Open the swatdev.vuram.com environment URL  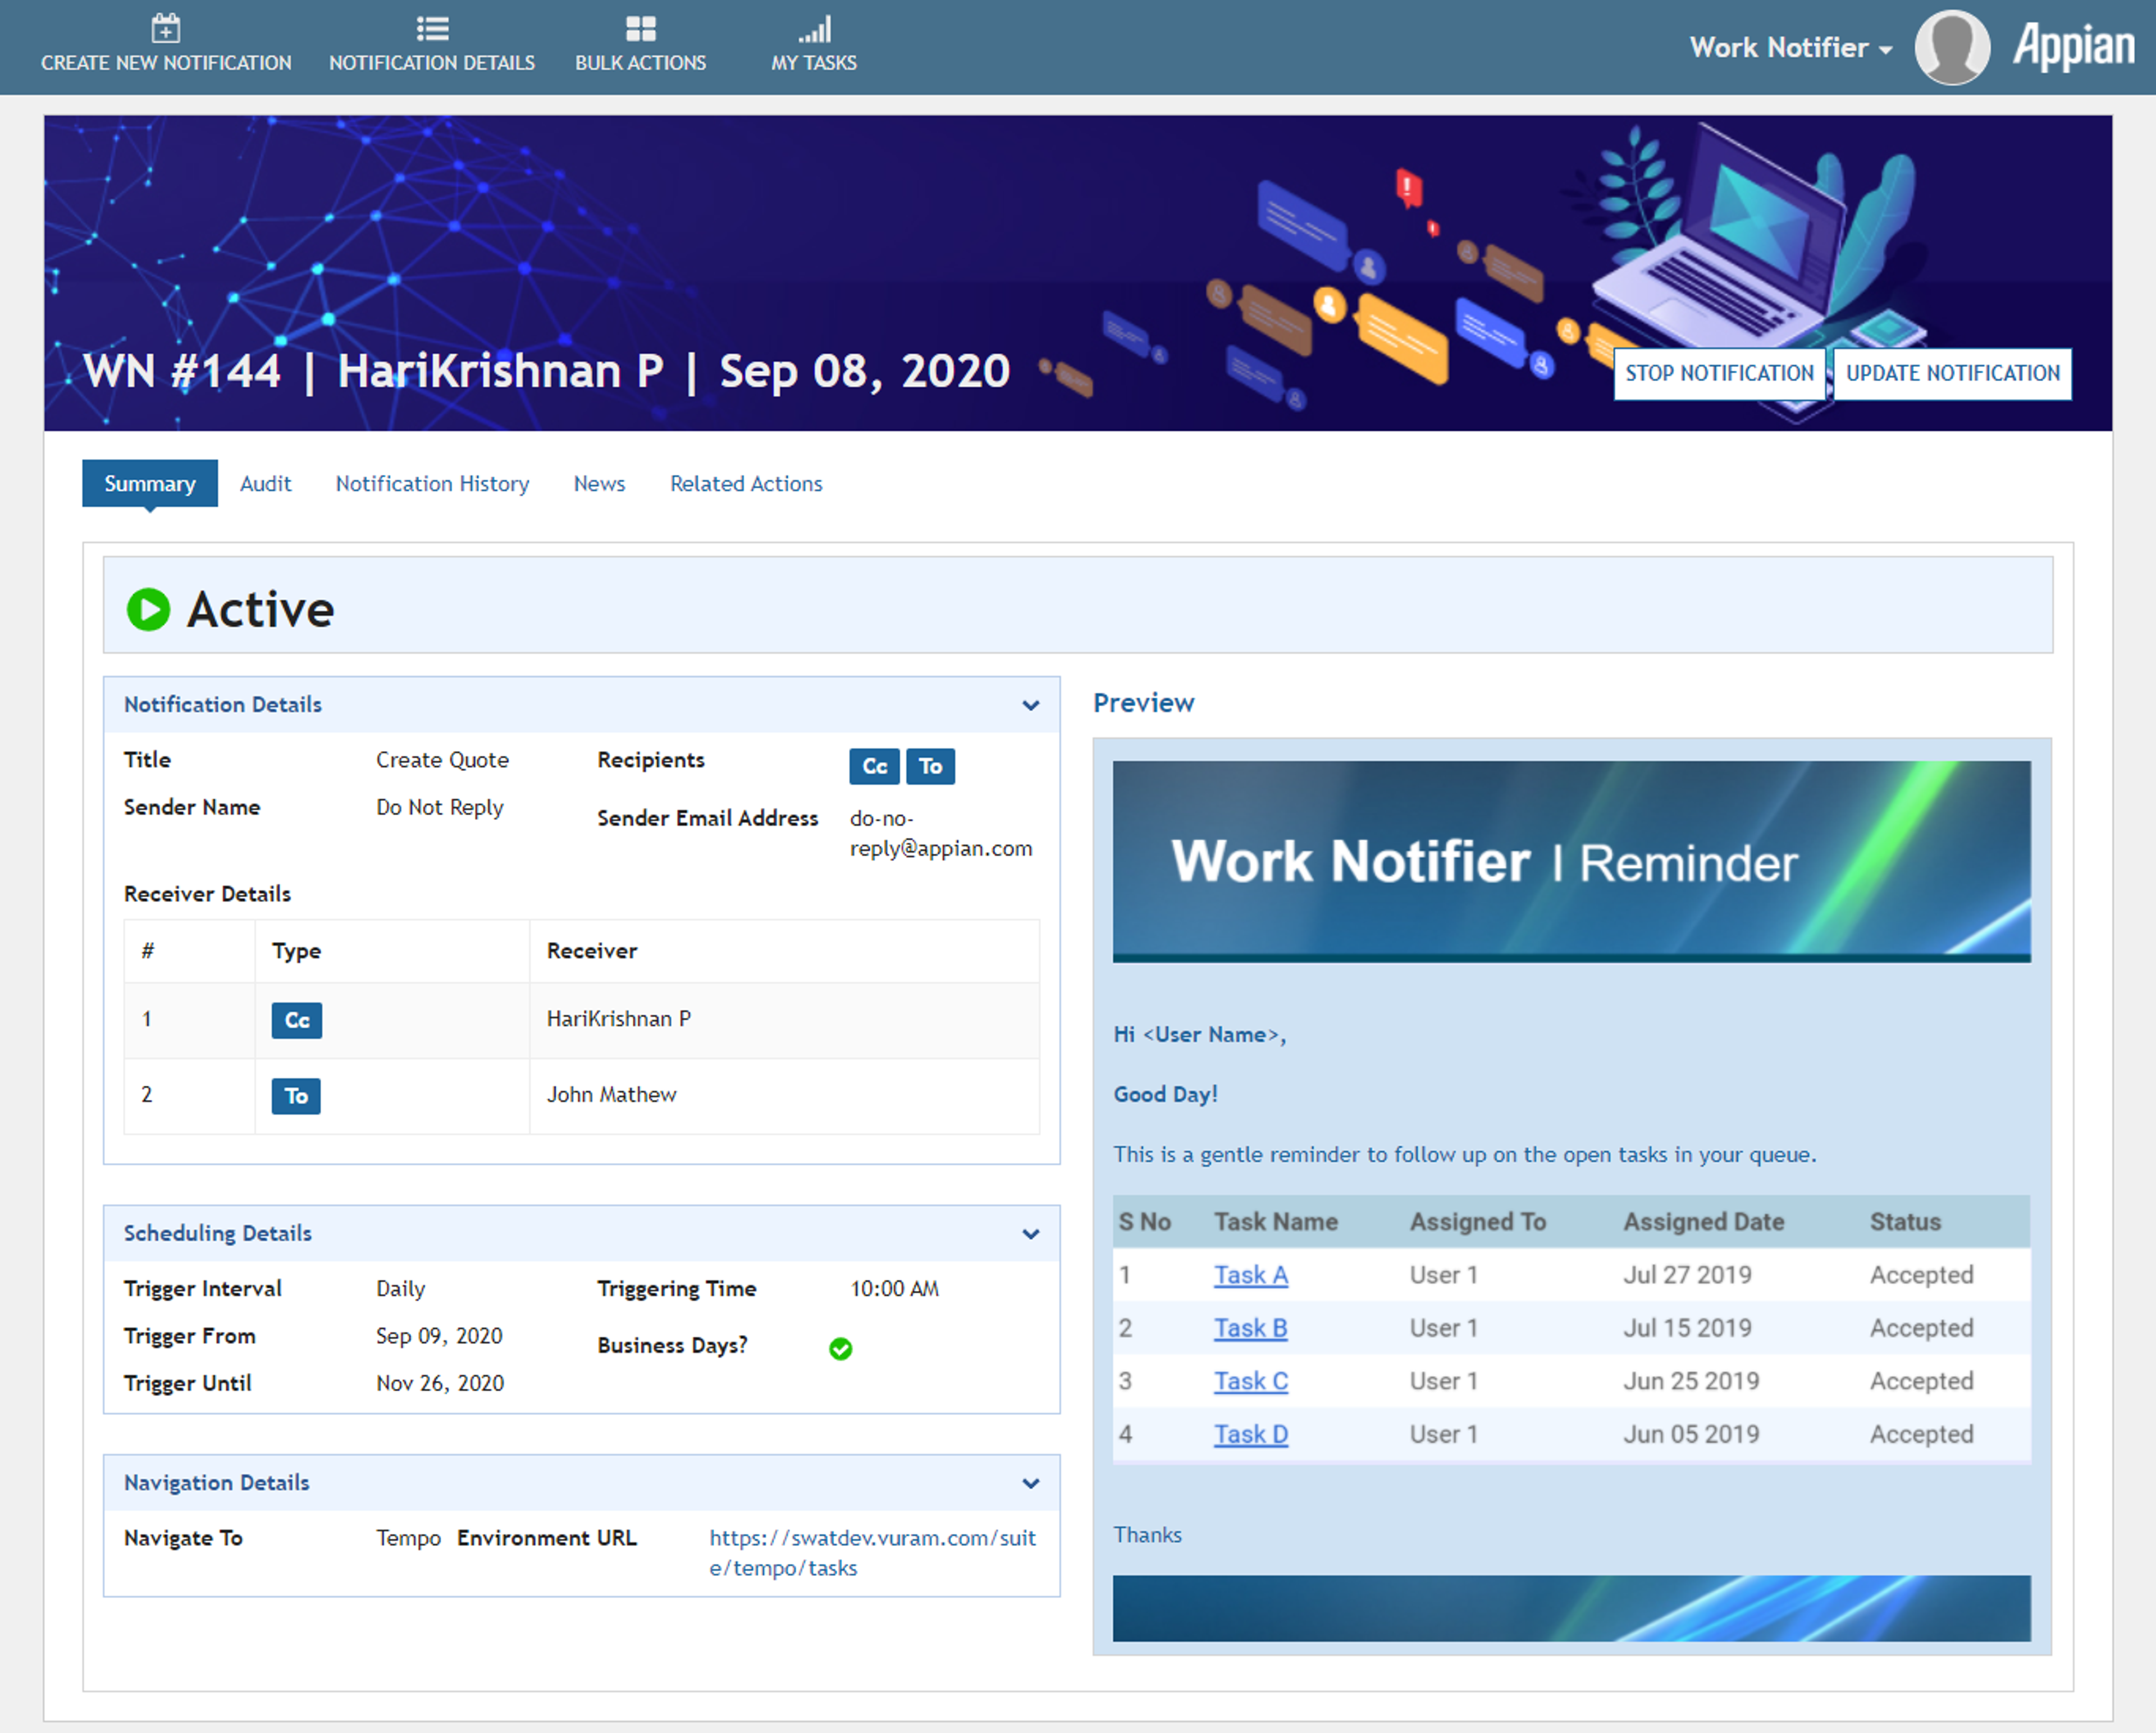coord(872,1553)
